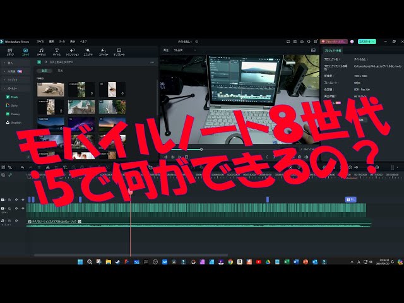Collapse the Partner category in sidebar
This screenshot has height=303, width=404.
[15, 88]
